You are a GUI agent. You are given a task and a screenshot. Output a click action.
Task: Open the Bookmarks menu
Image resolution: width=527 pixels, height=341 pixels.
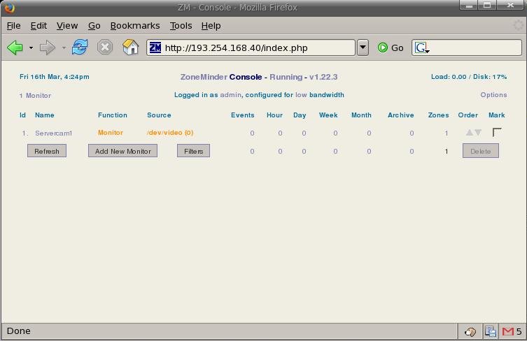135,26
